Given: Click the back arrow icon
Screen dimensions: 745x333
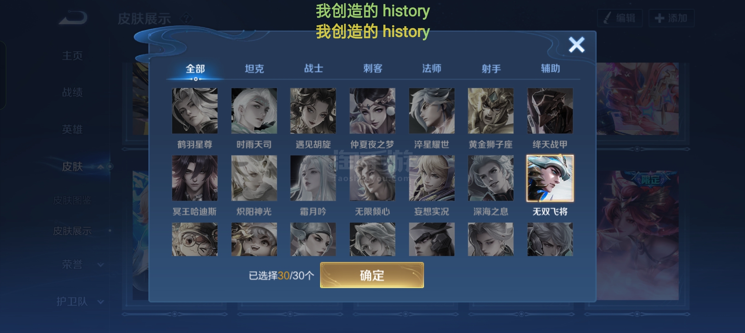Looking at the screenshot, I should pos(73,18).
